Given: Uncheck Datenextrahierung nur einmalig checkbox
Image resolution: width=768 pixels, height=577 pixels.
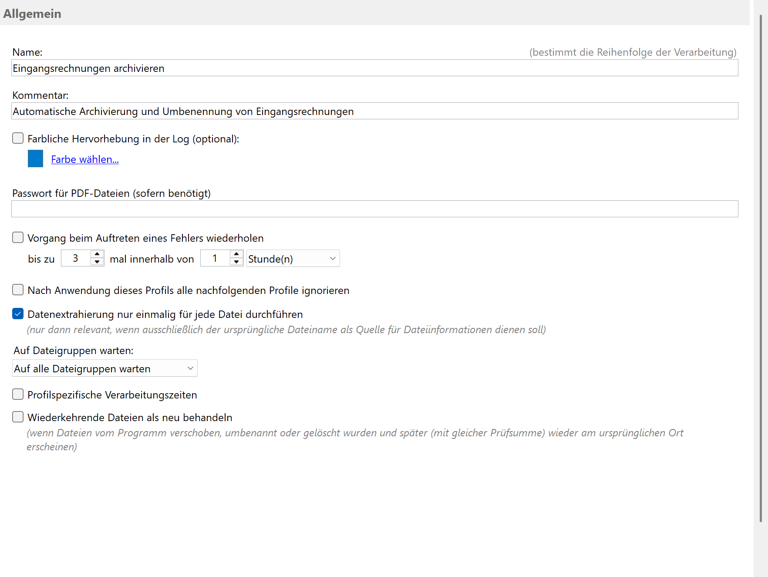Looking at the screenshot, I should tap(18, 314).
